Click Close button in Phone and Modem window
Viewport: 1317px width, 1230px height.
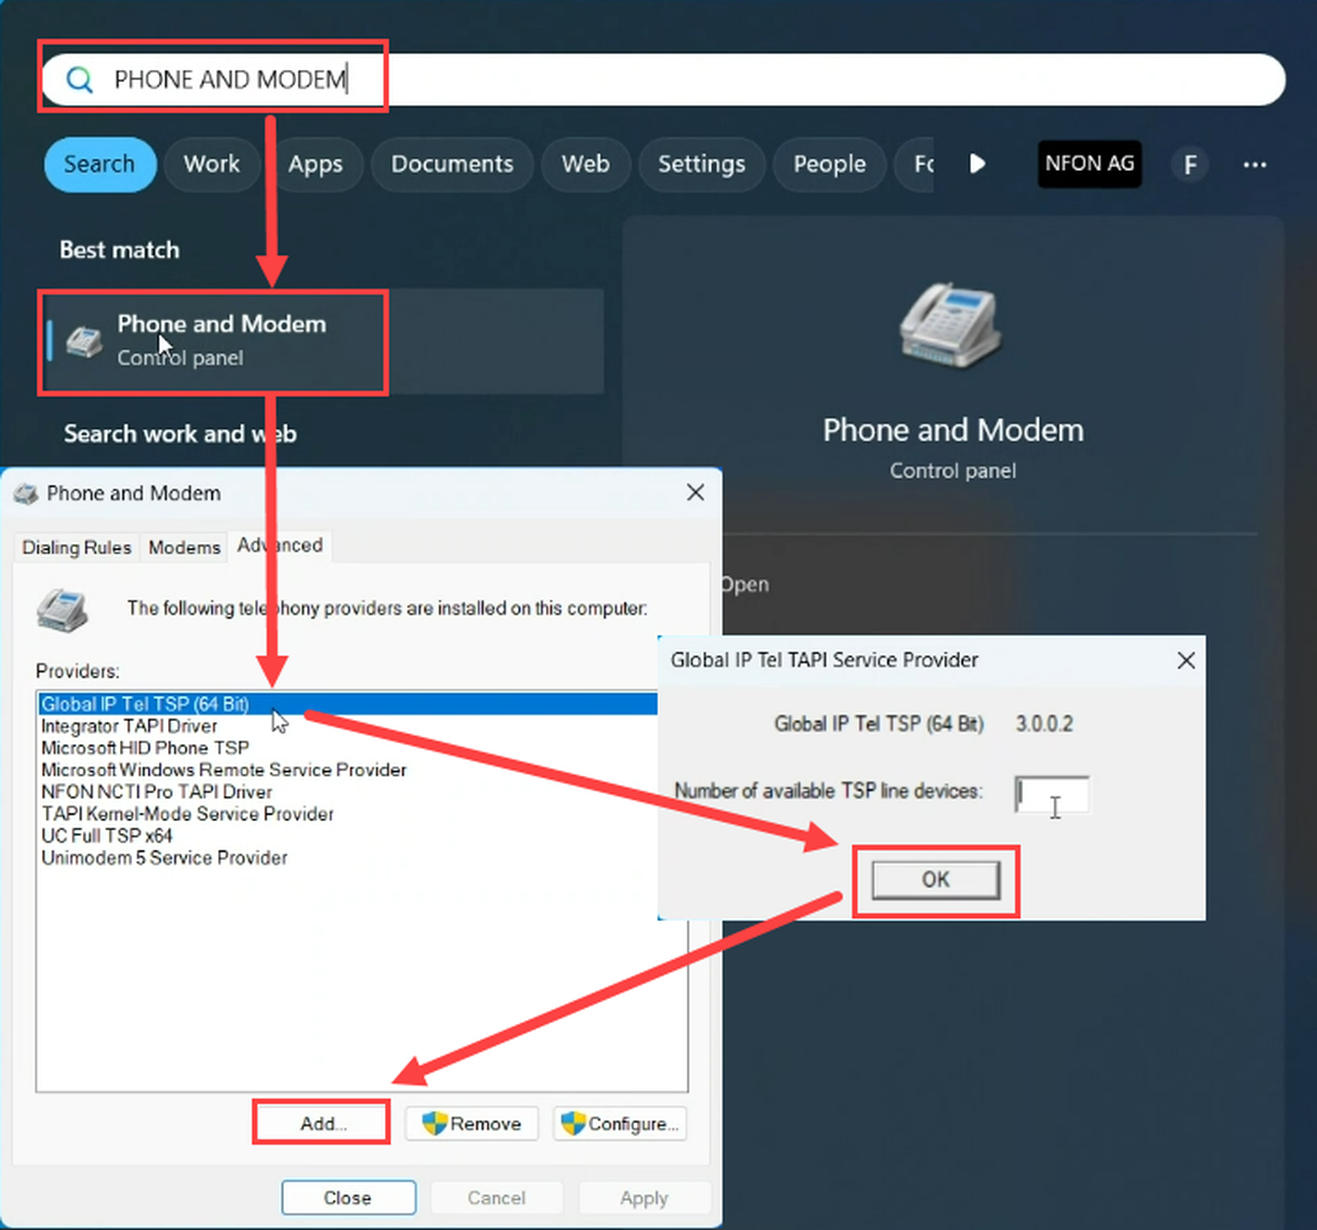tap(348, 1198)
